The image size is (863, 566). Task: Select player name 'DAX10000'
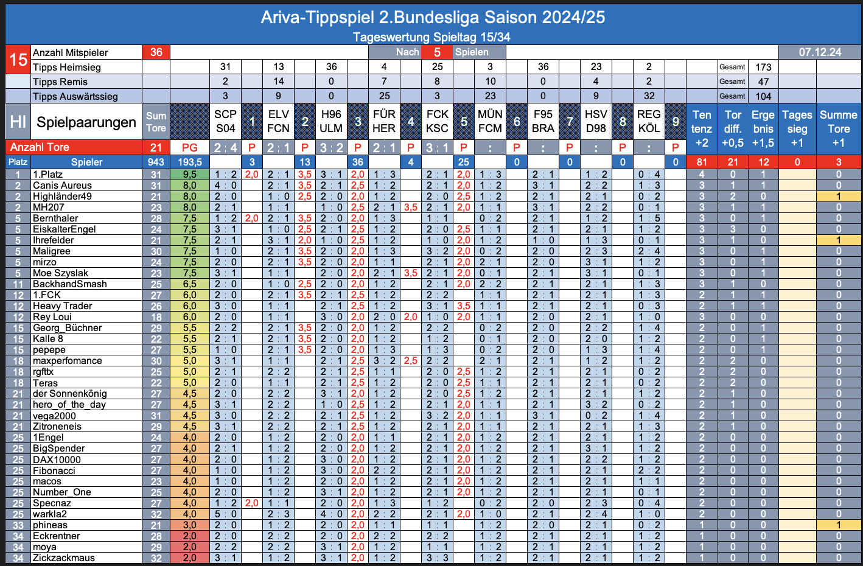57,459
